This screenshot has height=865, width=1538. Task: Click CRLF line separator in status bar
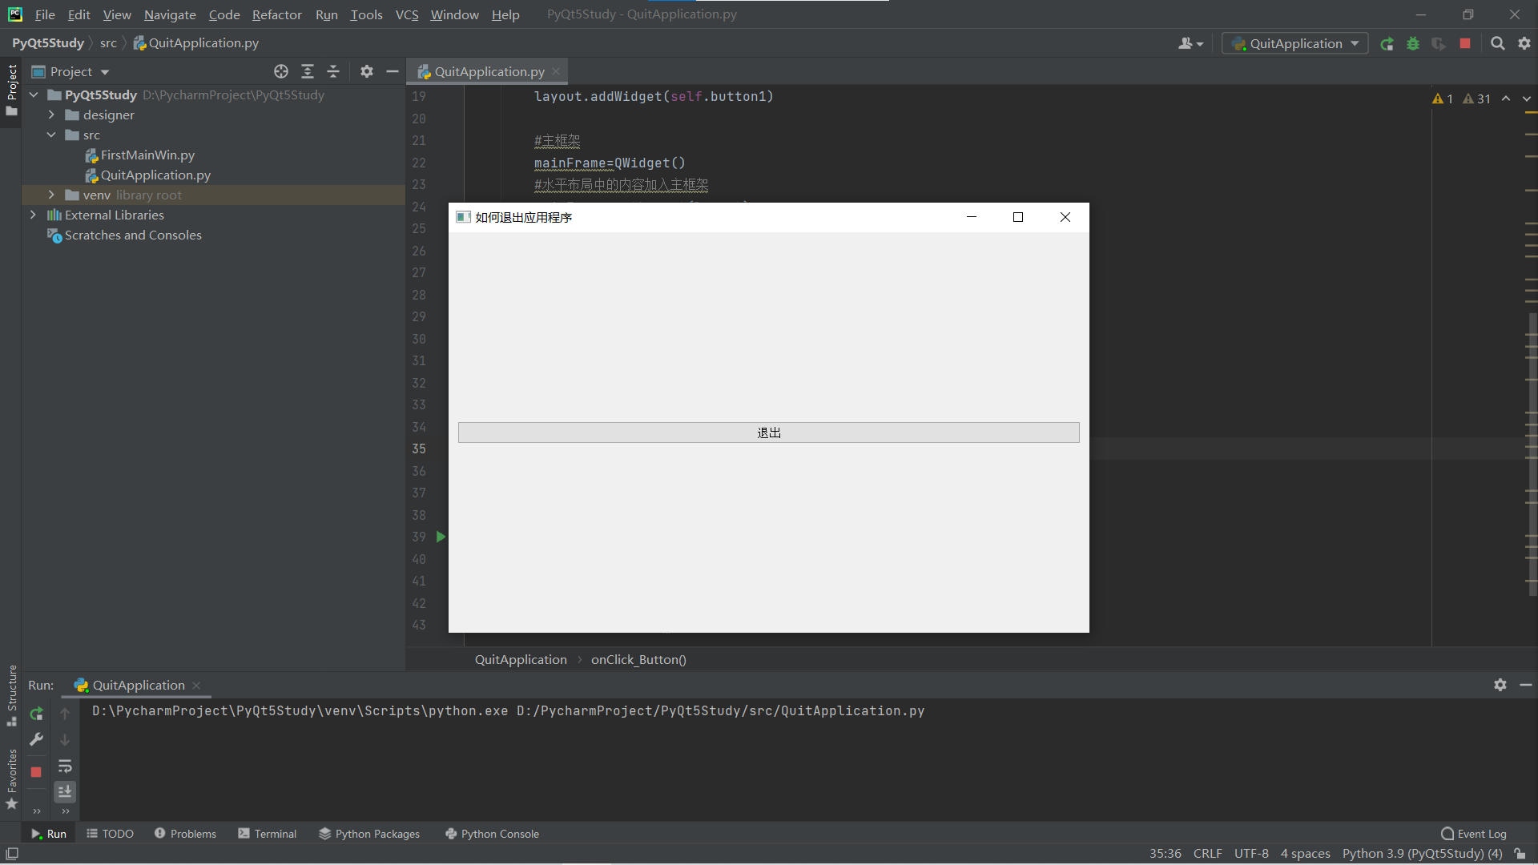click(1207, 854)
